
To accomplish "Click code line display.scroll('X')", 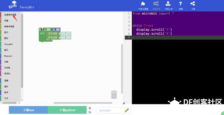I will coord(154,34).
